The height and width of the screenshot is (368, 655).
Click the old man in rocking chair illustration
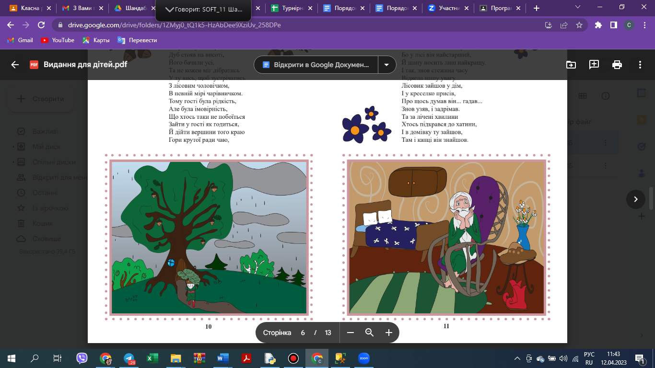coord(446,237)
